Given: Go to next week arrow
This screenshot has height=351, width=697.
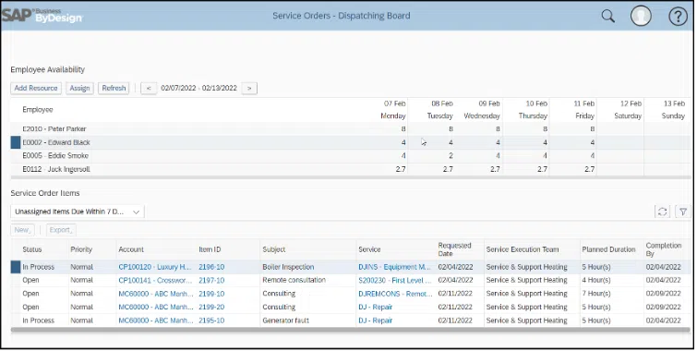Looking at the screenshot, I should tap(249, 88).
